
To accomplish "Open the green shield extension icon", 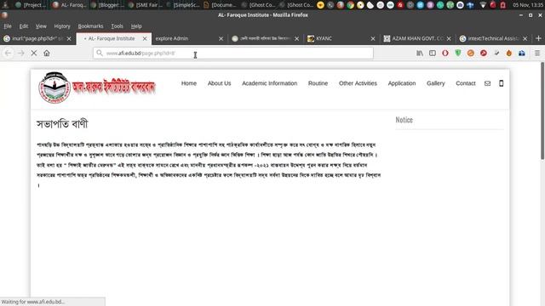I will click(458, 53).
